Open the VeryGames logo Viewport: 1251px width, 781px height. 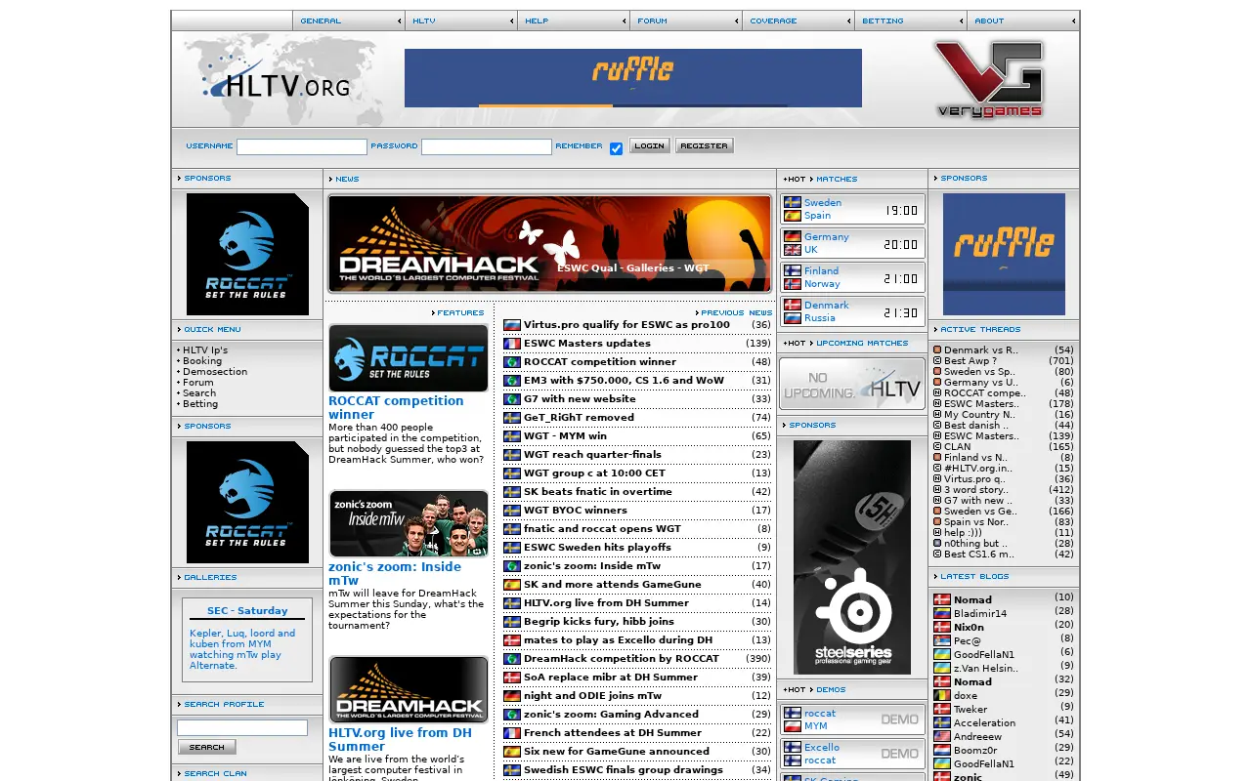coord(989,80)
